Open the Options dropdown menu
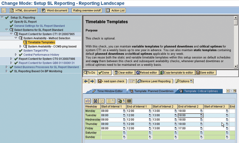 pyautogui.click(x=184, y=81)
